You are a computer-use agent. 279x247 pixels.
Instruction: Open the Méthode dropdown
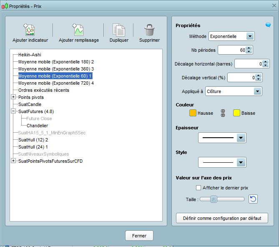(x=250, y=36)
